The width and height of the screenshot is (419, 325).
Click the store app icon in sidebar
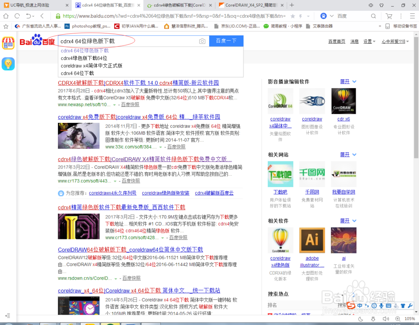(8, 43)
